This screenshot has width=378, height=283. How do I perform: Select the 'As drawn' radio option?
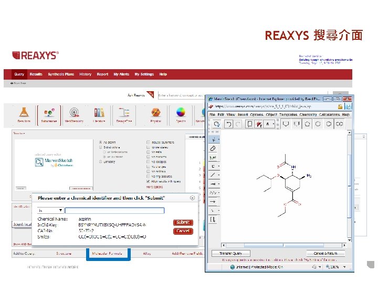[100, 142]
